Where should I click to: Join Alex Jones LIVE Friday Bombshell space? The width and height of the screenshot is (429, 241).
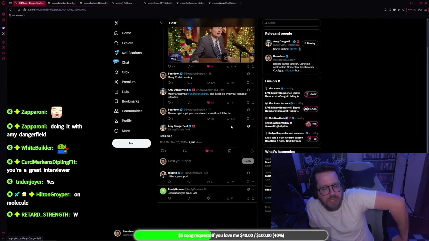click(311, 94)
